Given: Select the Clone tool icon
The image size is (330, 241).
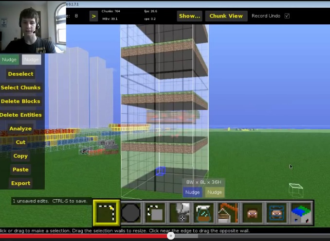Looking at the screenshot, I should [x=155, y=213].
